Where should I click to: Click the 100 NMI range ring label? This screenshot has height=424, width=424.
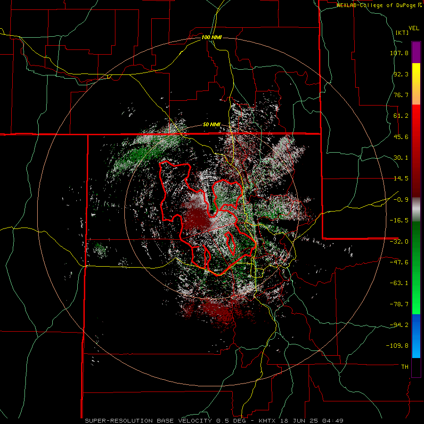point(212,37)
